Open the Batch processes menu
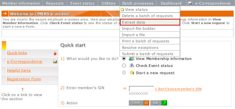235x109 pixels. (138, 3)
